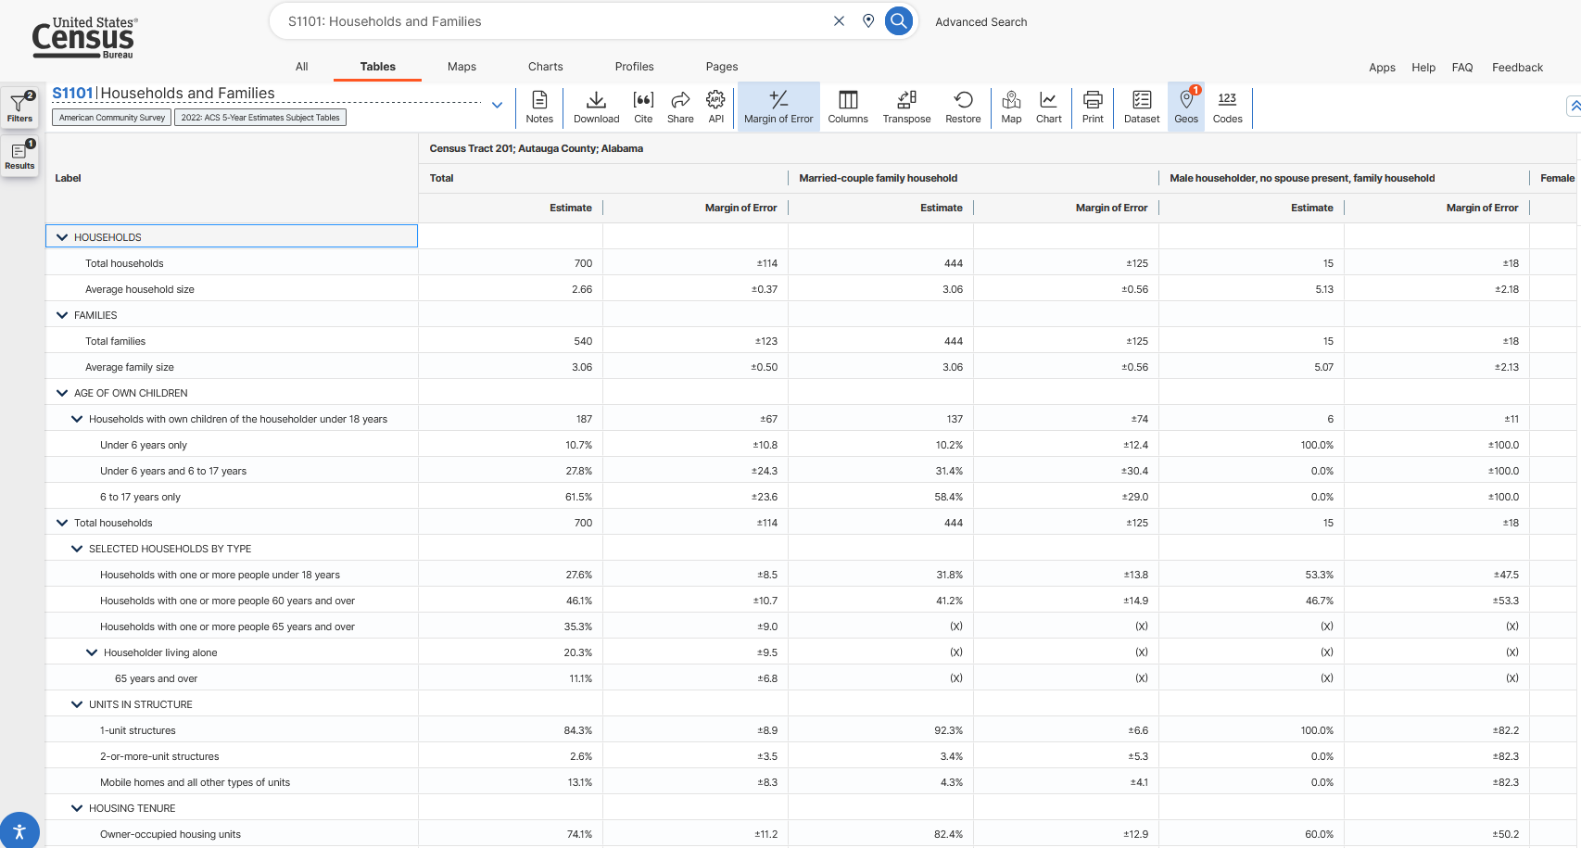
Task: Open the Feedback page
Action: pos(1517,67)
